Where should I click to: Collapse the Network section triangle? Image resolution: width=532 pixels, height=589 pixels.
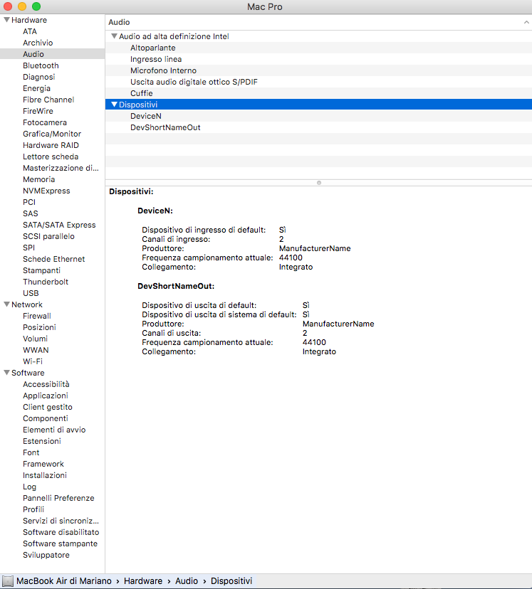[x=6, y=304]
